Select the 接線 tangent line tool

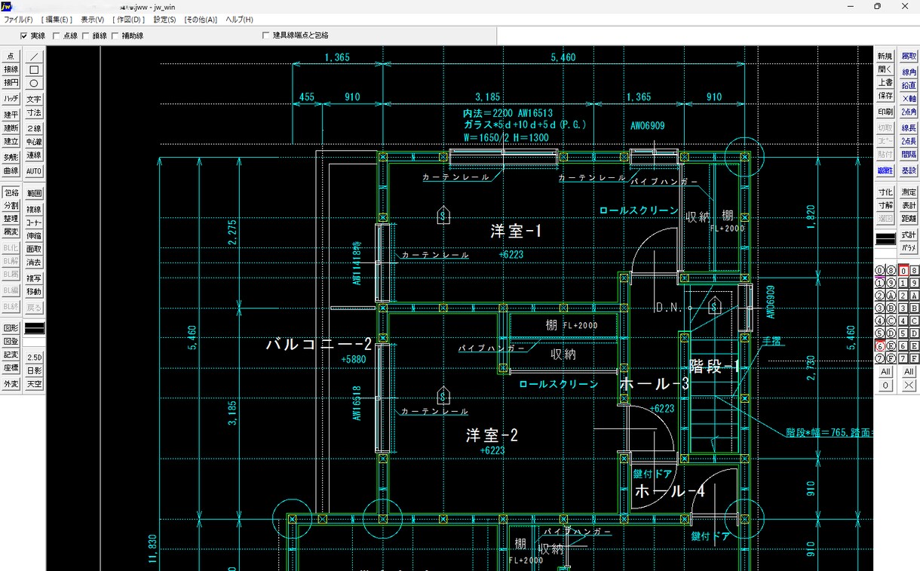pyautogui.click(x=11, y=69)
